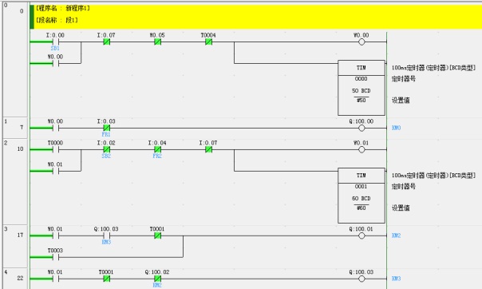The image size is (482, 289).
Task: Click the KM2 comment beside Q:100.01 coil
Action: [397, 236]
